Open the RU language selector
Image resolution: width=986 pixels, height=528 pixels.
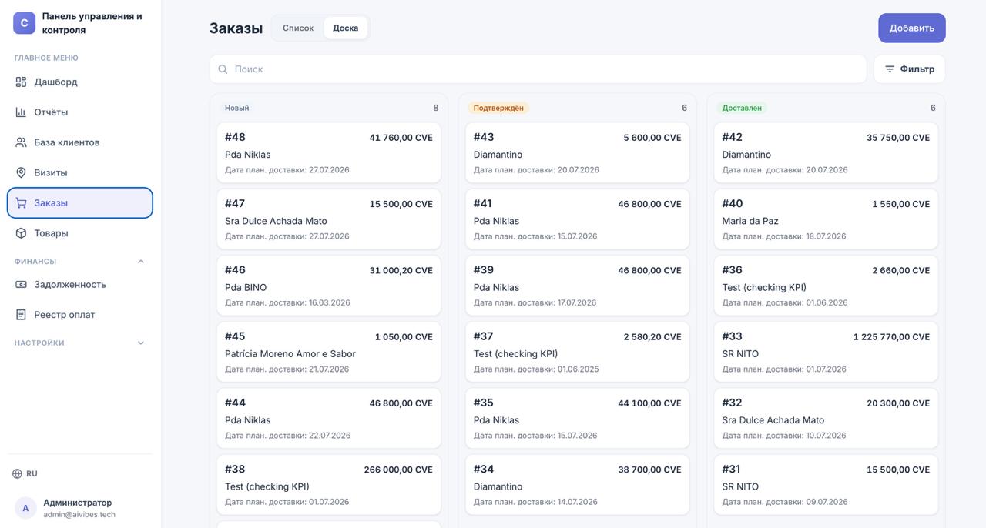click(x=25, y=474)
